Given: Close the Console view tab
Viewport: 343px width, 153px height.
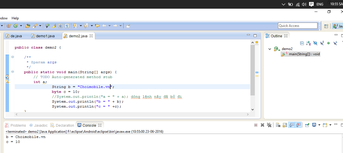Looking at the screenshot, I should click(100, 125).
